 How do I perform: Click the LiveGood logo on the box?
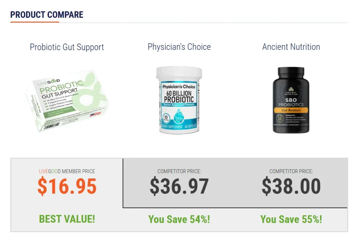(49, 81)
